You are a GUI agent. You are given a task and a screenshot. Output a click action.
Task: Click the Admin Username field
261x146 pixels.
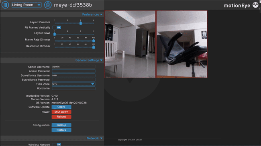point(73,67)
